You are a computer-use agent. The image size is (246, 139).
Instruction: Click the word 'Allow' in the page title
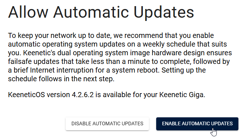click(28, 12)
